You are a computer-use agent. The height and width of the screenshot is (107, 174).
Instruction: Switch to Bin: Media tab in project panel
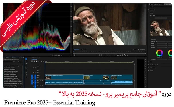[x=14, y=58]
